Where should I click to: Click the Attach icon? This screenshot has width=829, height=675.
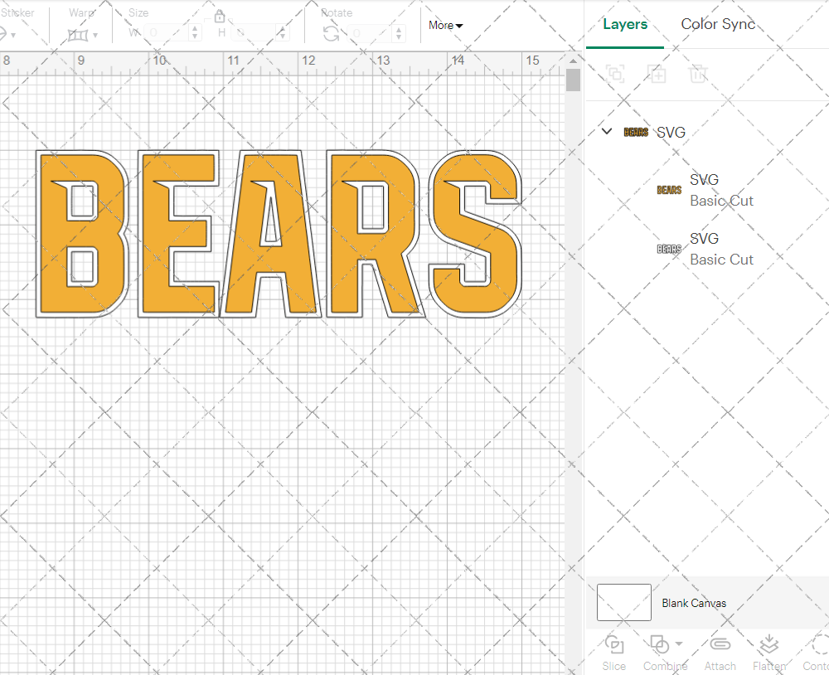coord(720,644)
